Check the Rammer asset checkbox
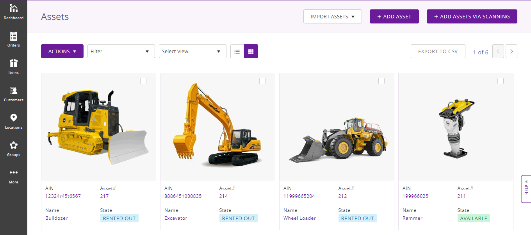531x235 pixels. [501, 81]
